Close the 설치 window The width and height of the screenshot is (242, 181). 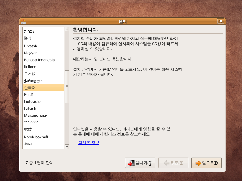tap(221, 21)
